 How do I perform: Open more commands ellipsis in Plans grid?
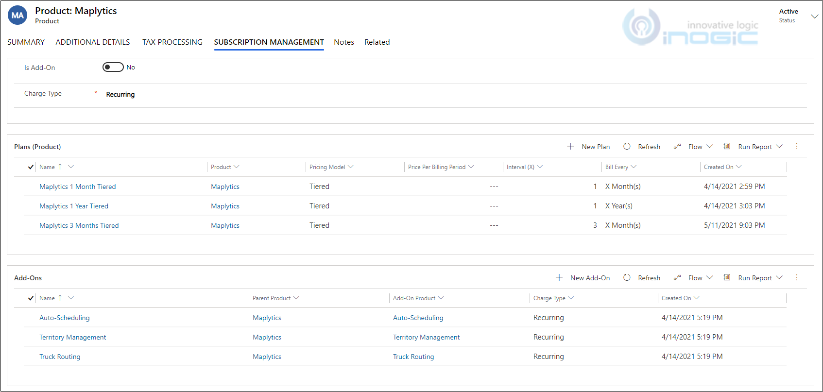tap(797, 146)
